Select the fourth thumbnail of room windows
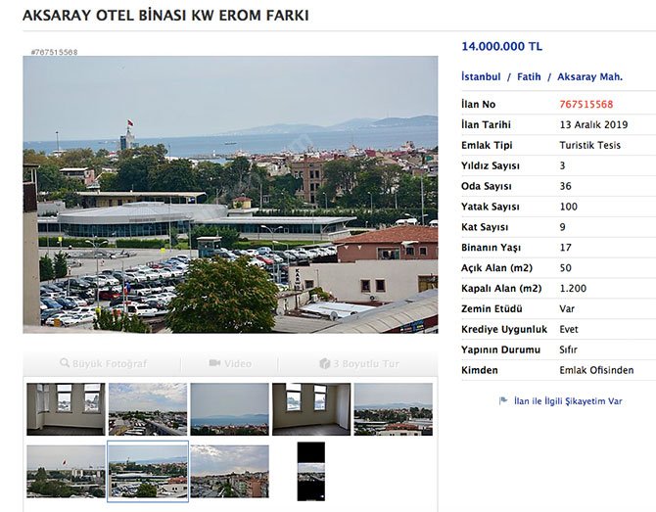Viewport: 656px width, 512px height. (310, 409)
